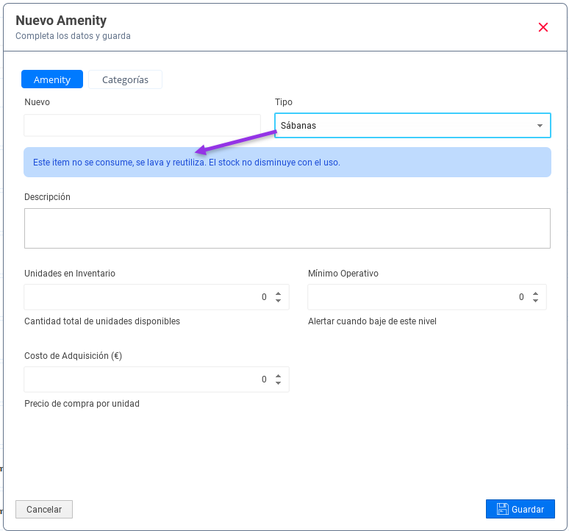
Task: Click the Tipo dropdown's caret arrow
Action: click(540, 126)
